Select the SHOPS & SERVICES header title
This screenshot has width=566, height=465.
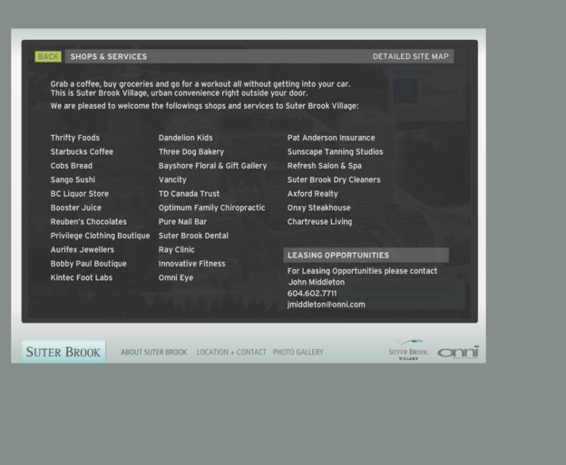coord(109,56)
